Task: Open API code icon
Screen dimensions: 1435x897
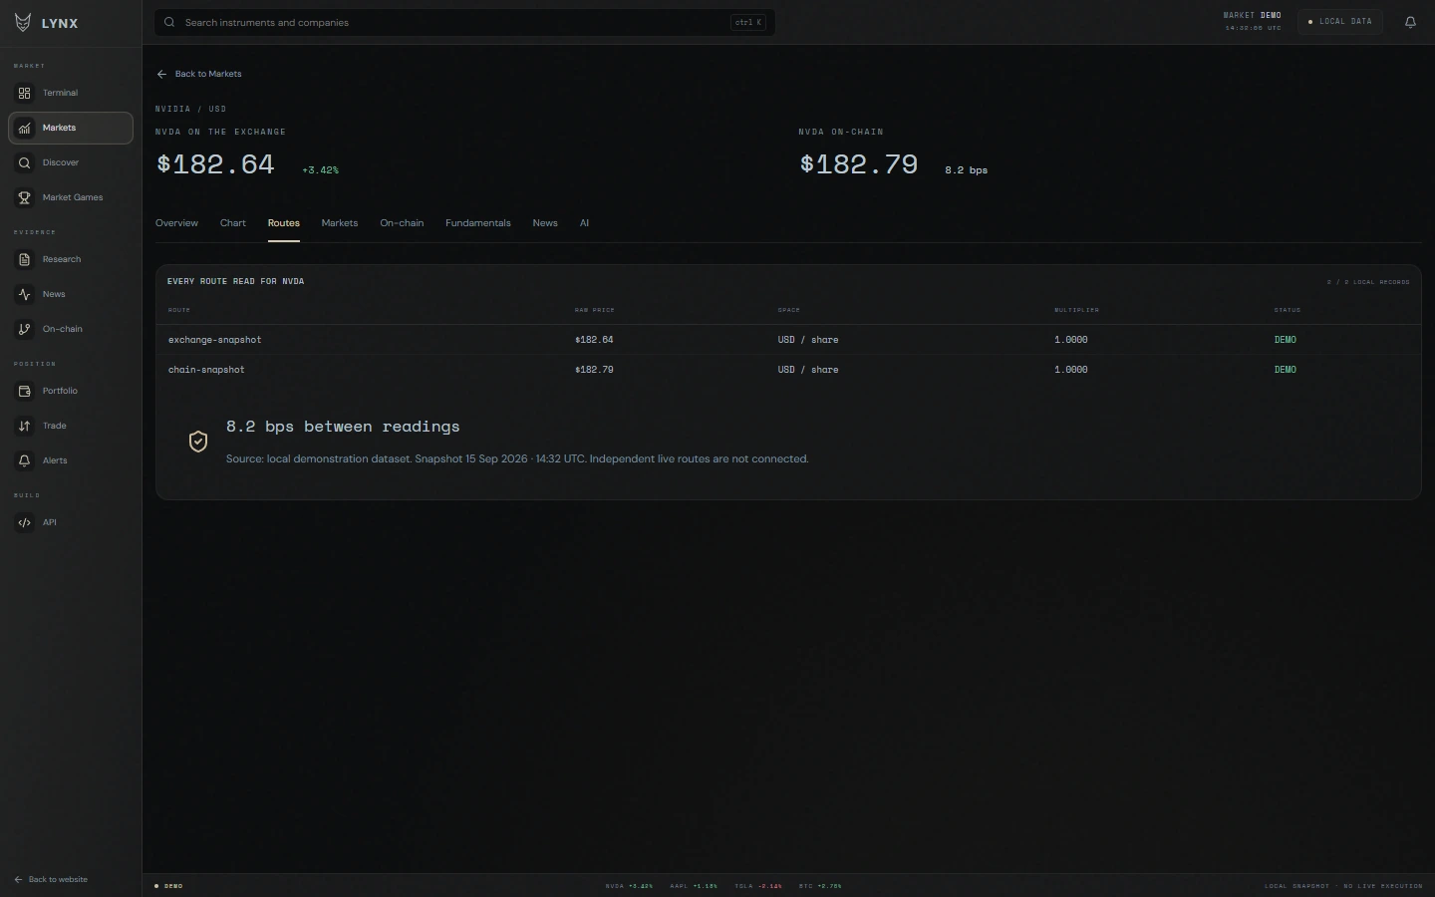Action: point(25,522)
